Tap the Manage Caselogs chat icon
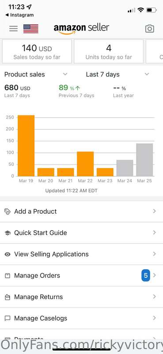This screenshot has width=163, height=354. click(x=8, y=318)
